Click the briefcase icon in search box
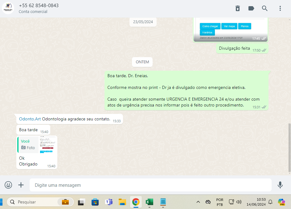 65,202
